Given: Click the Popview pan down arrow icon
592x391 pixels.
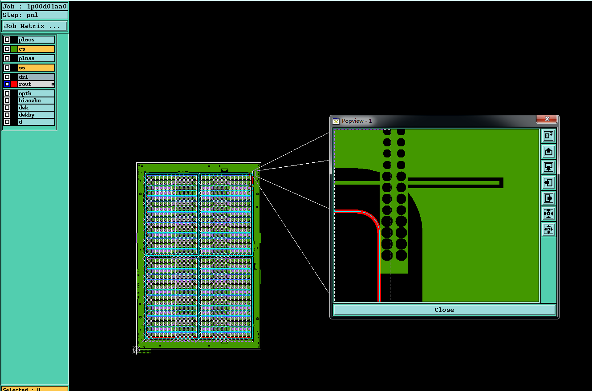Looking at the screenshot, I should click(548, 167).
